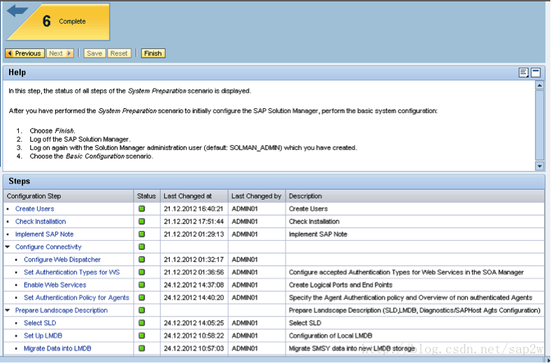Click Help scrollbar up arrow
Image resolution: width=551 pixels, height=363 pixels.
pyautogui.click(x=539, y=85)
